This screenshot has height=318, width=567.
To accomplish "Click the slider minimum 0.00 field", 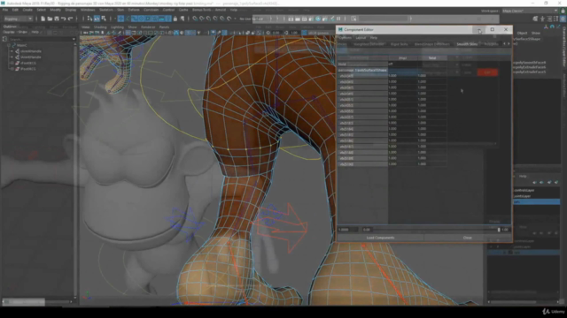I will pyautogui.click(x=367, y=230).
